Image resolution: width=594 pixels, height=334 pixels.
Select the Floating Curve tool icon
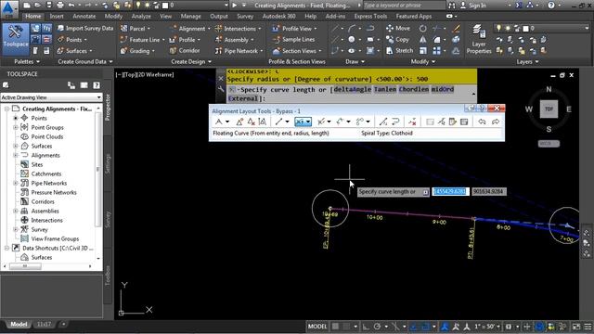pyautogui.click(x=300, y=122)
